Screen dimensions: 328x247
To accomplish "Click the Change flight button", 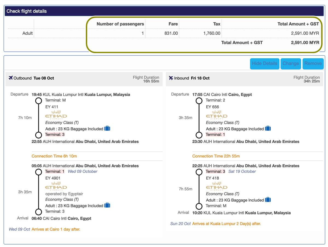I will point(291,64).
